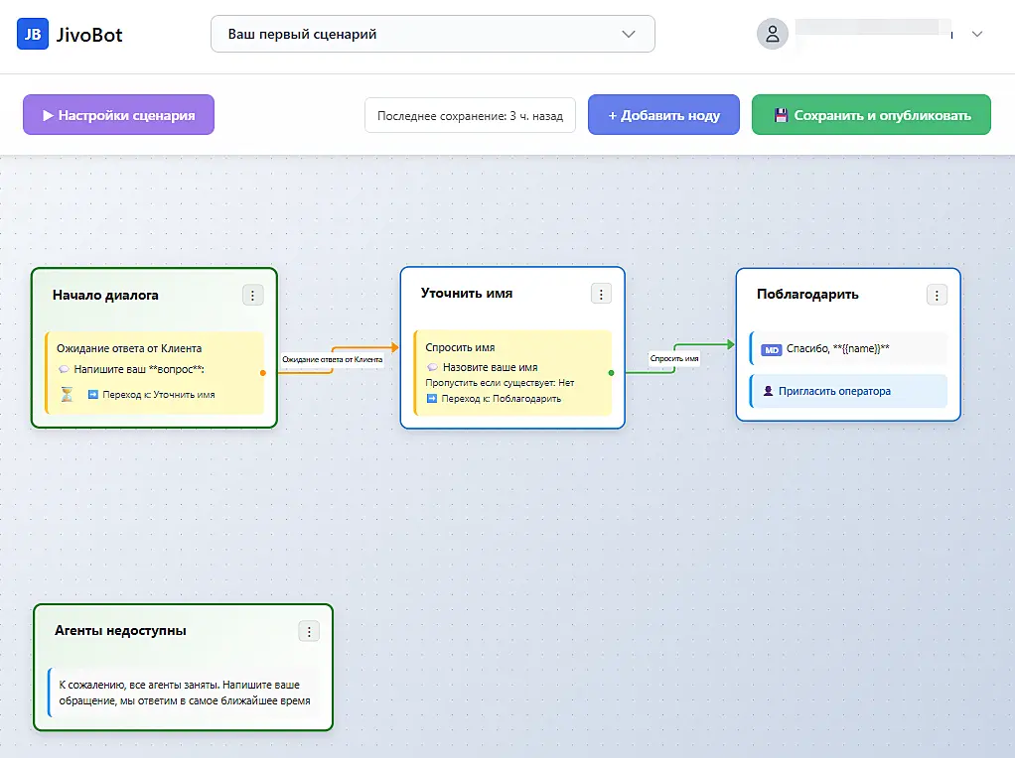Open Настройки сценария settings
1015x758 pixels.
click(118, 115)
